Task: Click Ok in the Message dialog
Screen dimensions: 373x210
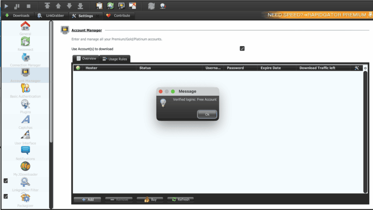Action: point(207,114)
